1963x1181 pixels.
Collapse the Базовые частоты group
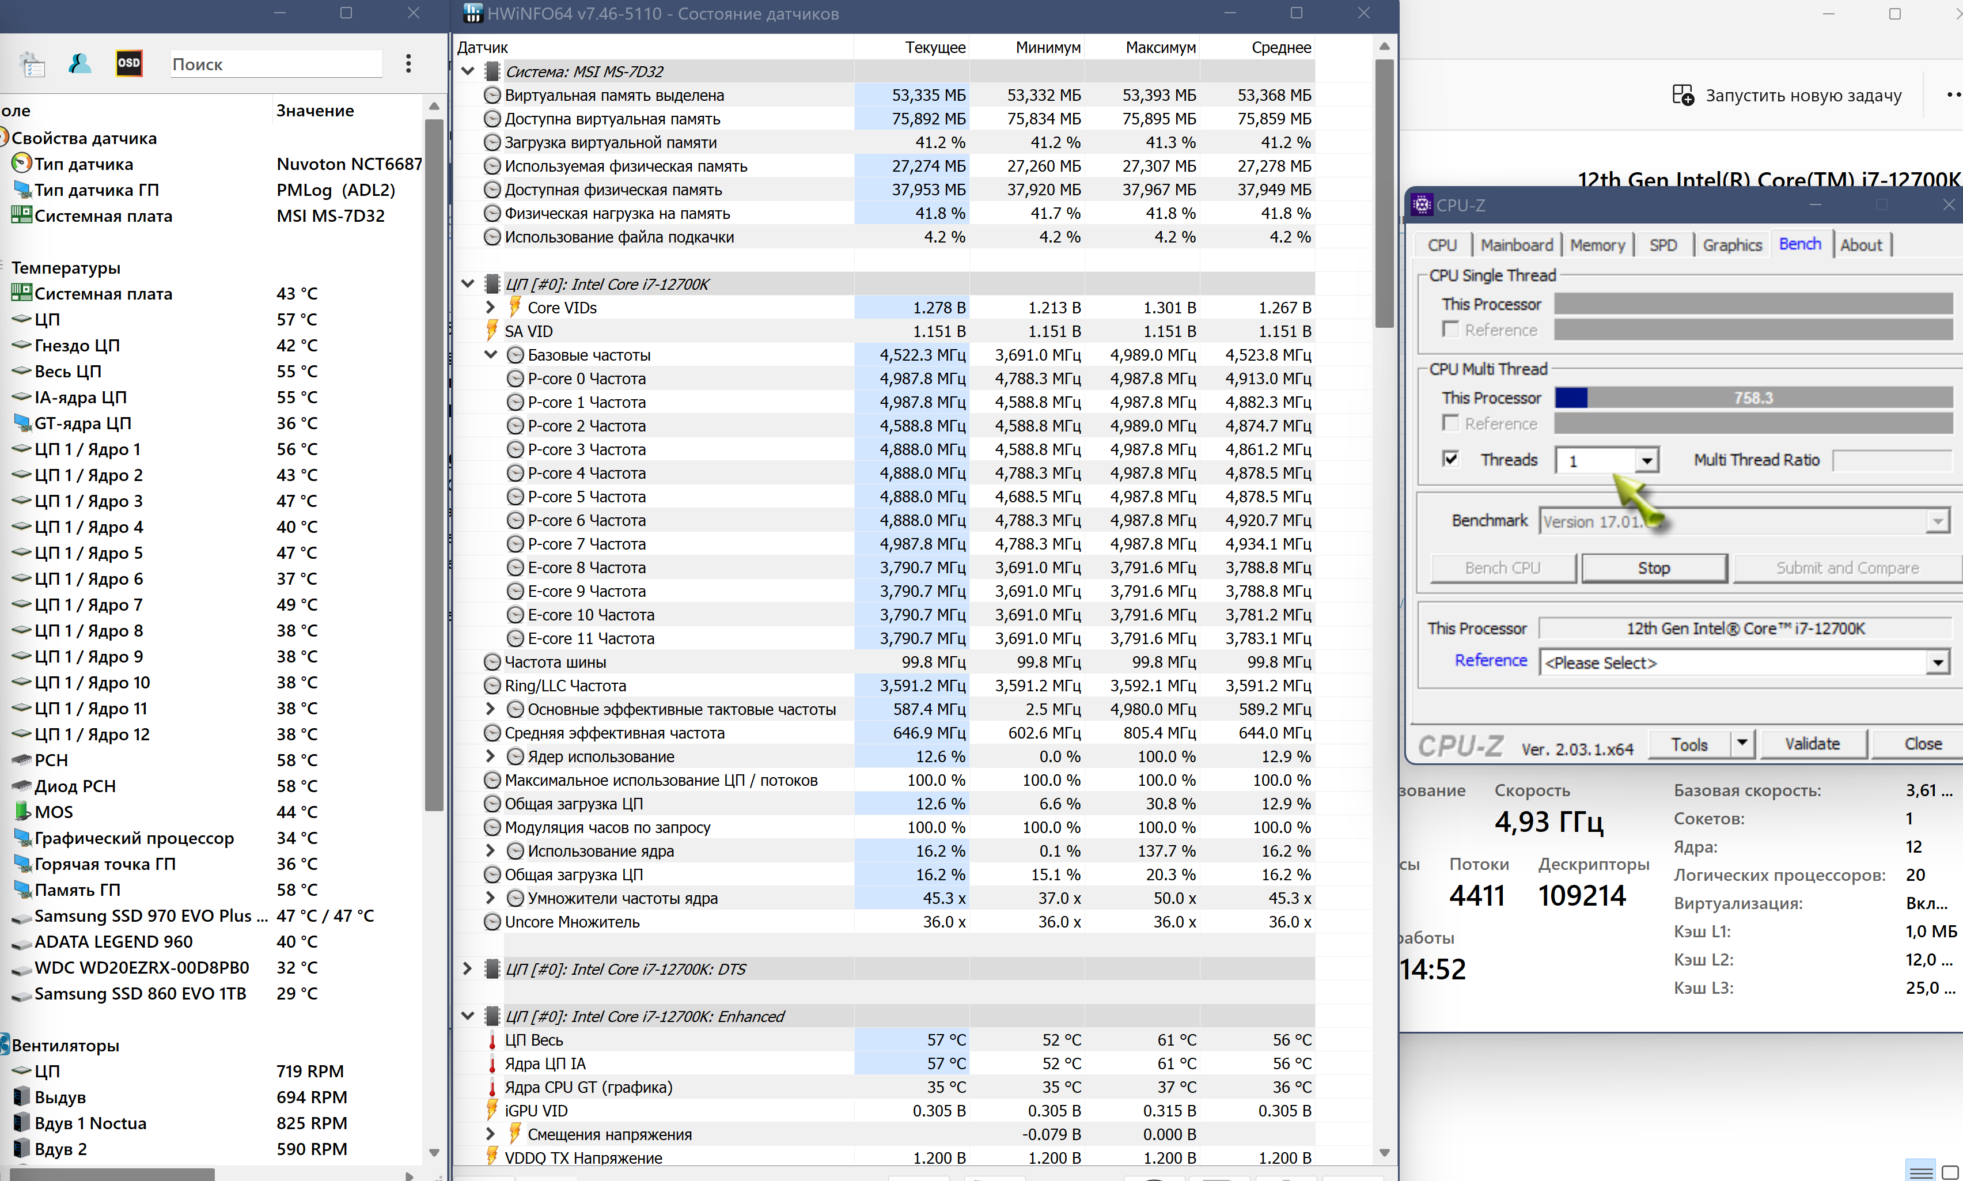point(491,355)
